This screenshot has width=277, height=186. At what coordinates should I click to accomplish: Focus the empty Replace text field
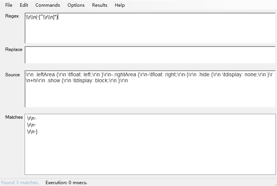click(150, 55)
